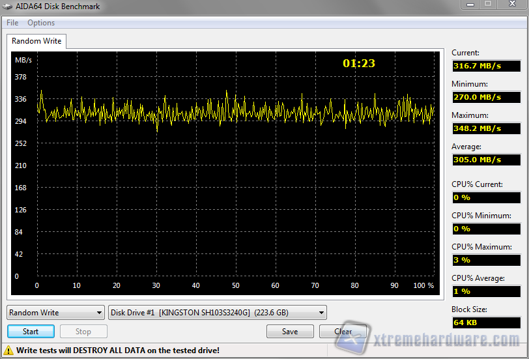
Task: Click the Clear button
Action: [x=343, y=332]
